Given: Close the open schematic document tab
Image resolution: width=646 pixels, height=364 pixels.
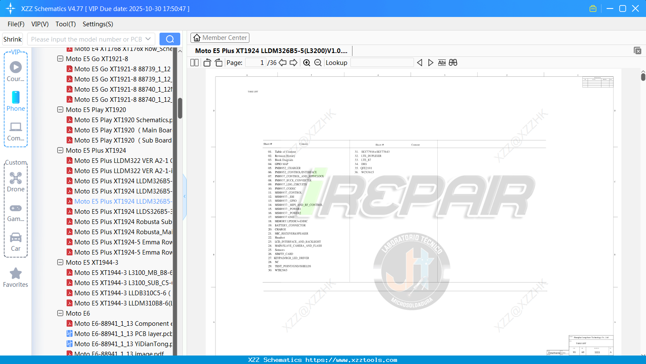Looking at the screenshot, I should (637, 50).
